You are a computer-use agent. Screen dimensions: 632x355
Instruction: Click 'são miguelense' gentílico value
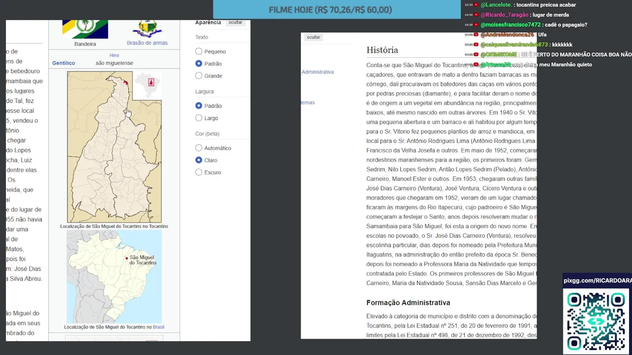click(x=114, y=63)
